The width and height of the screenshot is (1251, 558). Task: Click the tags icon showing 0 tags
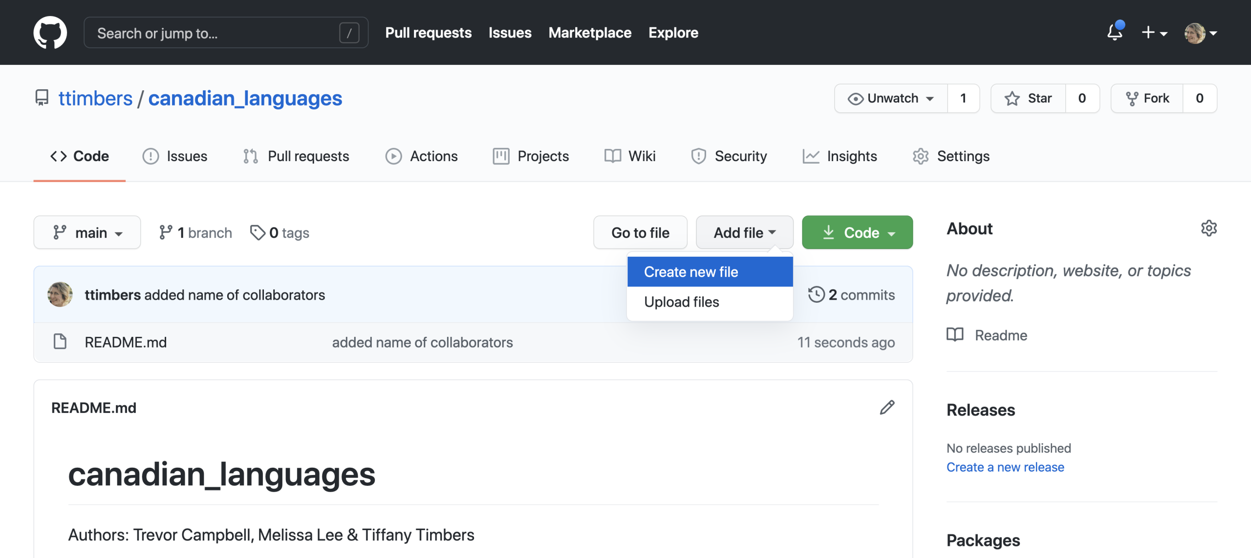[x=258, y=233]
